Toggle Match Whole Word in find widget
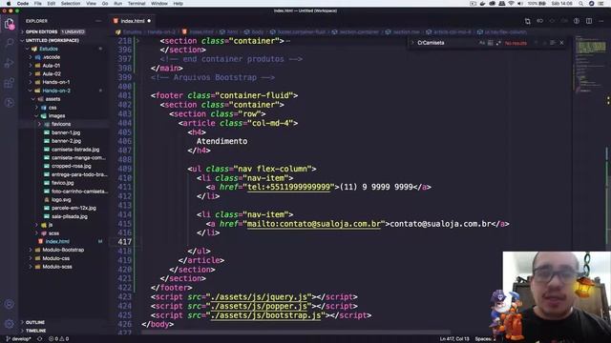The width and height of the screenshot is (611, 343). tap(490, 43)
